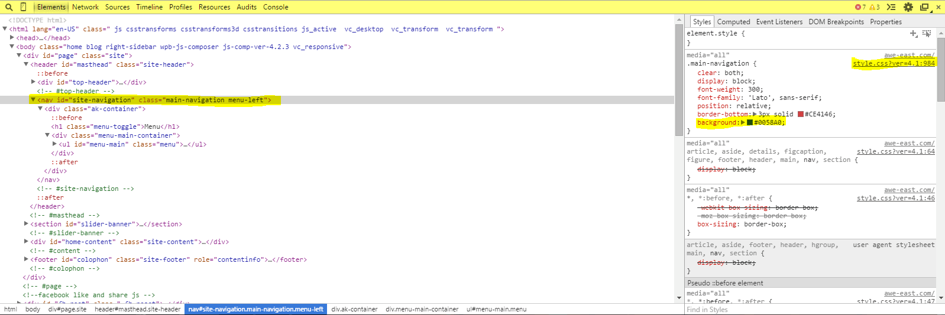The height and width of the screenshot is (315, 945).
Task: Expand the section#slider-banner node
Action: (26, 224)
